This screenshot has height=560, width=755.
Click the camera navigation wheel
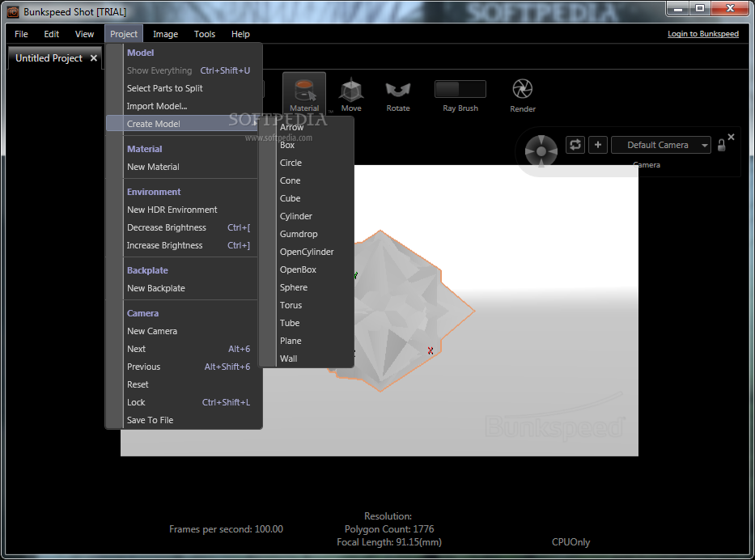tap(541, 151)
